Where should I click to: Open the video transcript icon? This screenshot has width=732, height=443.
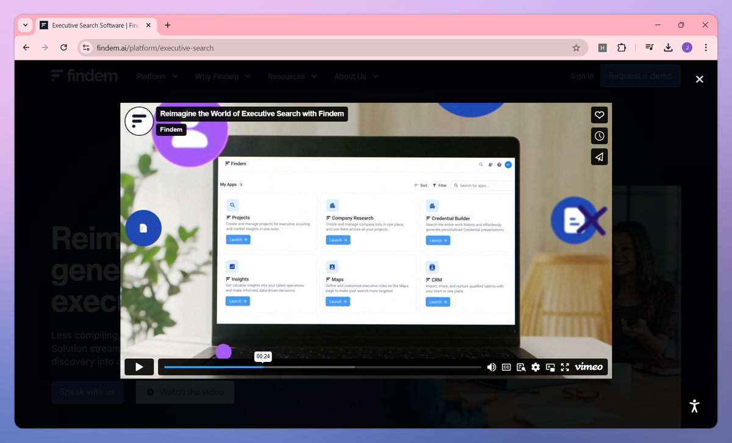[521, 367]
